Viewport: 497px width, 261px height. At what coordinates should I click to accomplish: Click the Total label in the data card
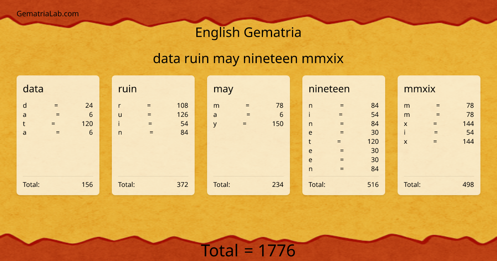coord(31,184)
